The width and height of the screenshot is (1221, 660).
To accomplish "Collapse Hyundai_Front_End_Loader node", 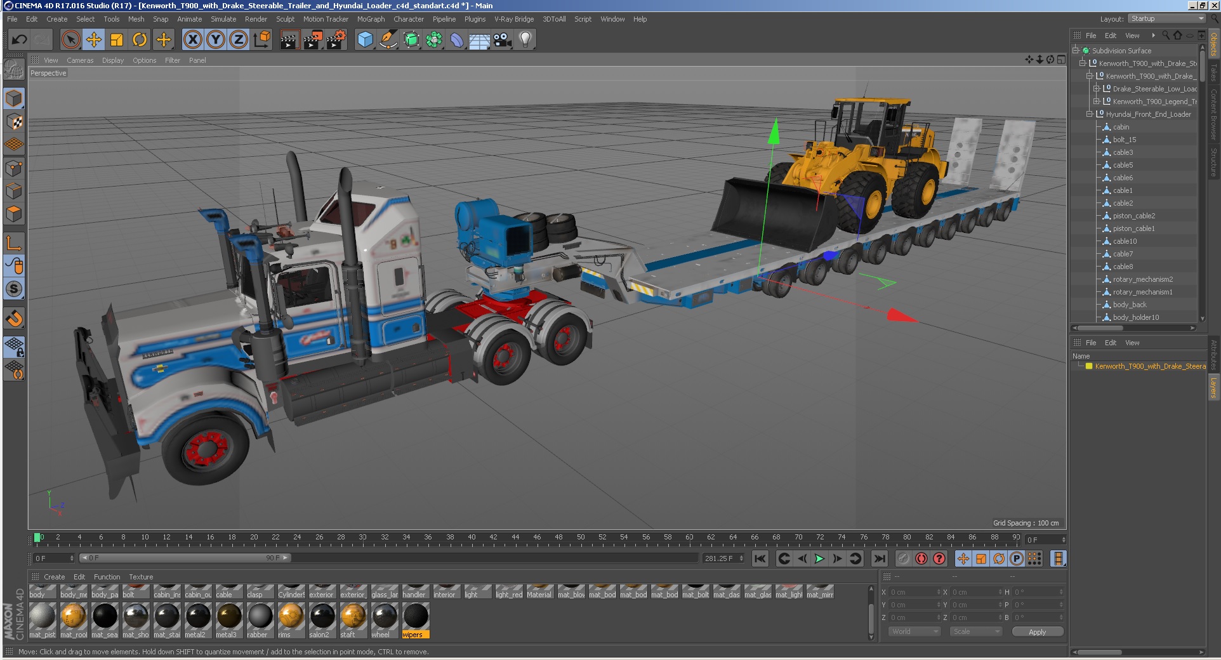I will tap(1089, 114).
